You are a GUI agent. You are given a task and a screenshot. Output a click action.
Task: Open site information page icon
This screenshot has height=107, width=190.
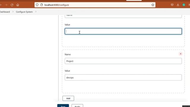click(x=42, y=5)
